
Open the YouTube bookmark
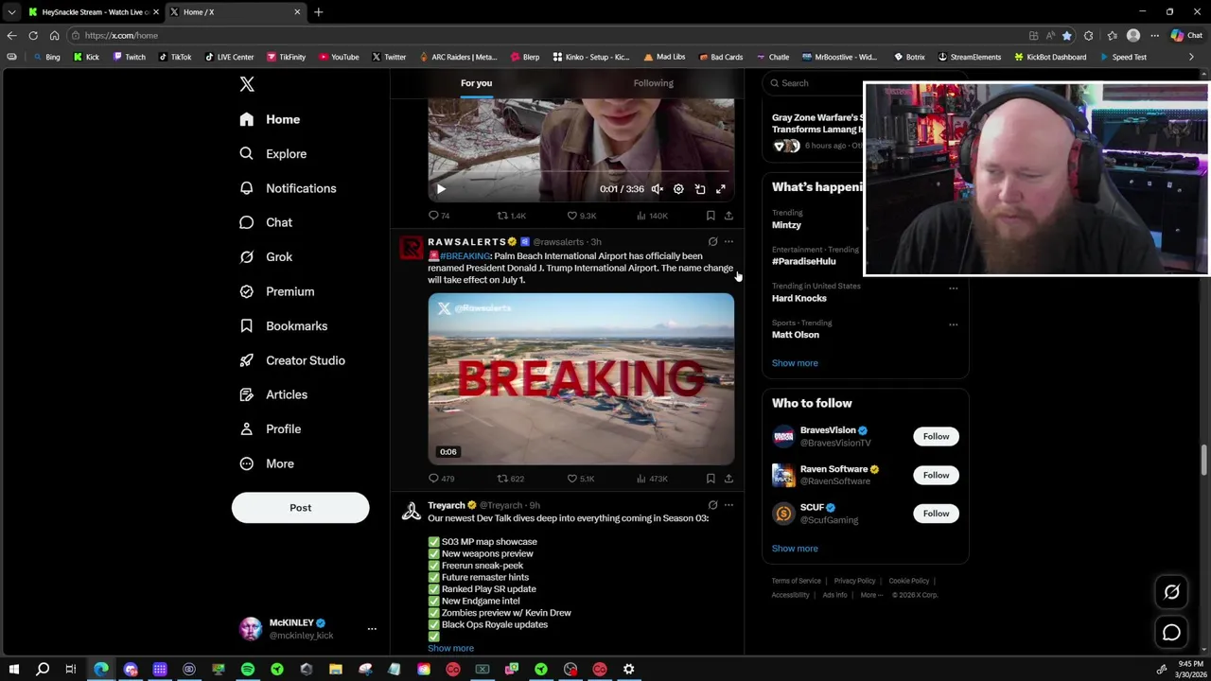click(338, 57)
